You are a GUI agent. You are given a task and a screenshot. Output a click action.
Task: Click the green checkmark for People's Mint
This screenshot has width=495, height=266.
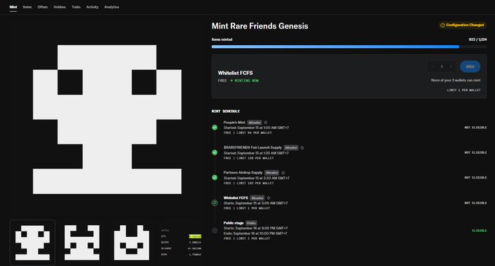215,128
